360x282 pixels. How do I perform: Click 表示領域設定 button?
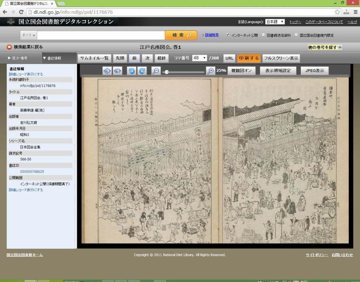[x=278, y=70]
